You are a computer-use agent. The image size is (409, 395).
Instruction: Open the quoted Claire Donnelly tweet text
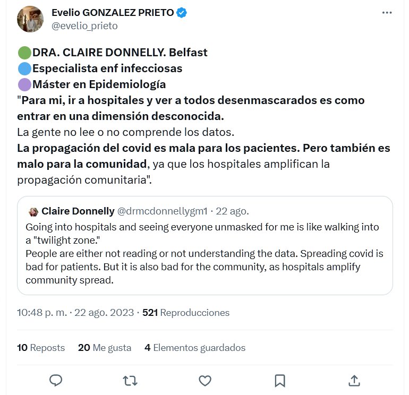tap(204, 253)
